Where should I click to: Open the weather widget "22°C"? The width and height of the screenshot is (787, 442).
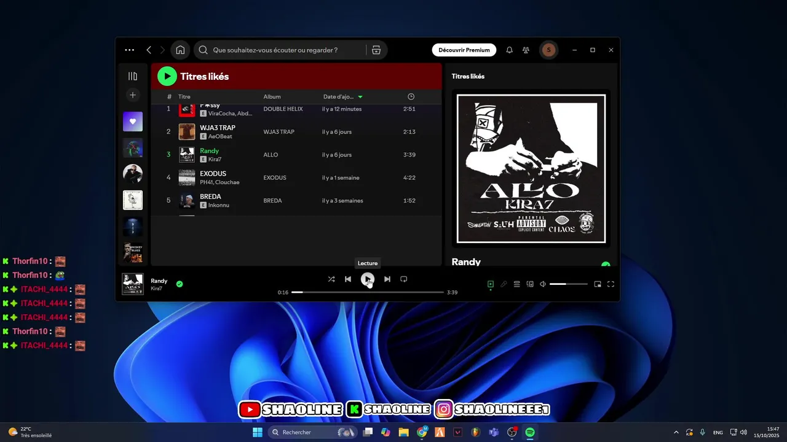(x=29, y=432)
